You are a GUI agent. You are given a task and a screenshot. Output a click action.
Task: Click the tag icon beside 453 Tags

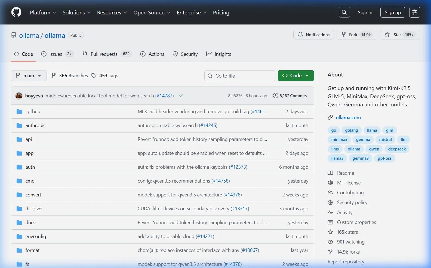pos(94,76)
